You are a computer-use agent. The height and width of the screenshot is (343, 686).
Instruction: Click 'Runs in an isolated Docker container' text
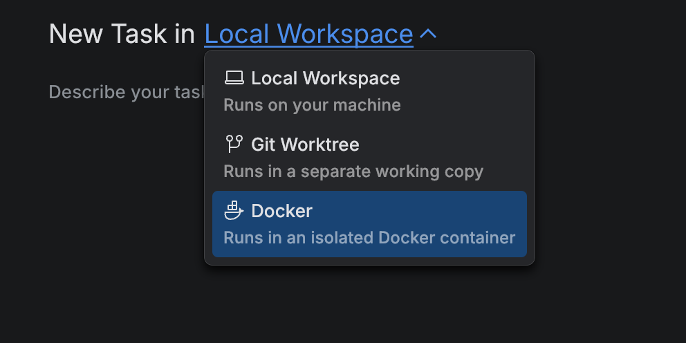[369, 238]
